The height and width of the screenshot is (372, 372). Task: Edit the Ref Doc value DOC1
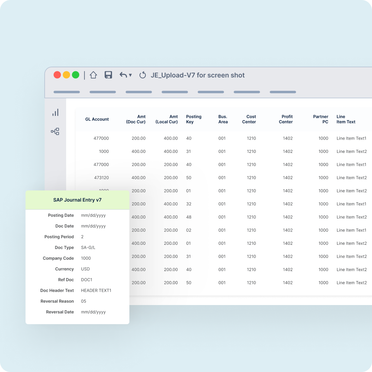86,280
